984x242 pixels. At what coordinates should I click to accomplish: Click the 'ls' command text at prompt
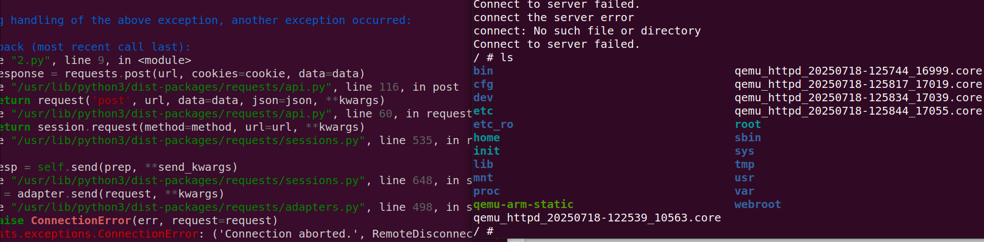(507, 58)
